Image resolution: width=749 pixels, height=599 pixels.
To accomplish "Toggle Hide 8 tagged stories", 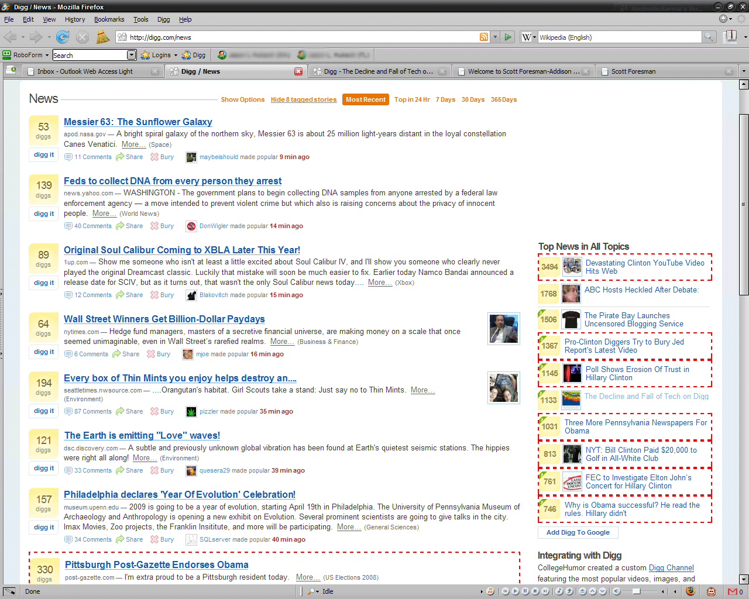I will (x=304, y=99).
